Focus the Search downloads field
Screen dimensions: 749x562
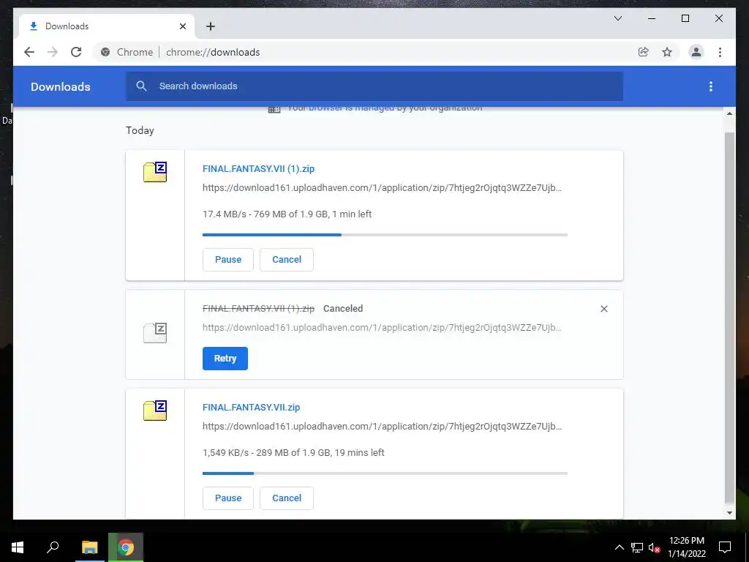point(374,86)
